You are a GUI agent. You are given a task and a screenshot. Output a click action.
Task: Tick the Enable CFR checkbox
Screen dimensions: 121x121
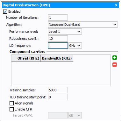[11, 109]
